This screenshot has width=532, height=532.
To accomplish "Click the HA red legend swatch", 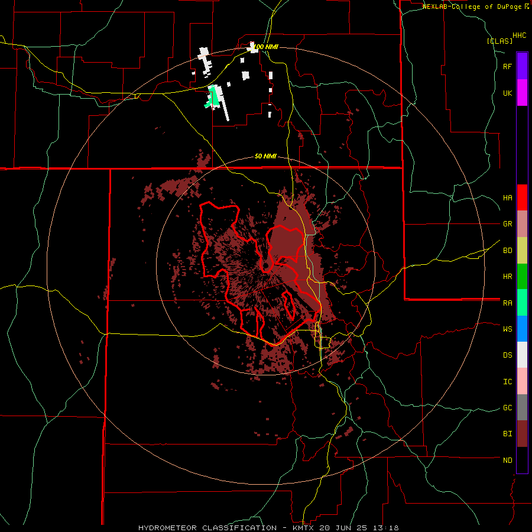I will point(522,197).
